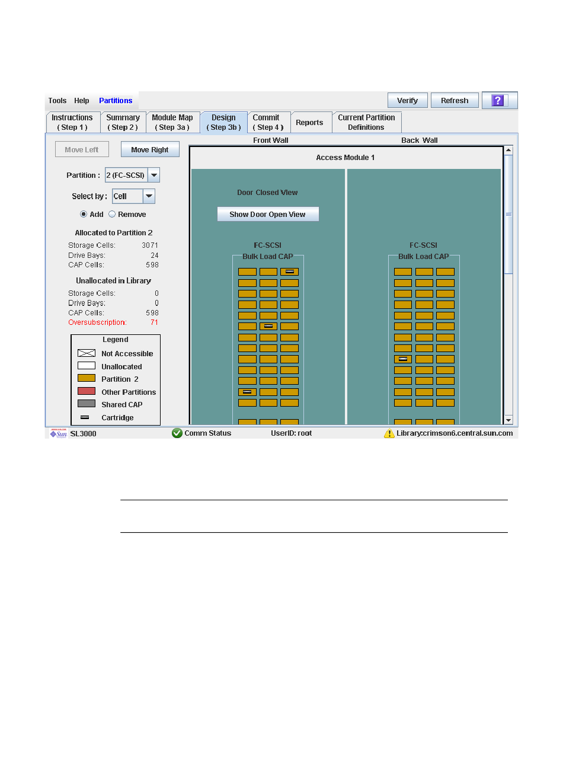Click the Not Accessible legend icon
Image resolution: width=563 pixels, height=770 pixels.
click(87, 353)
